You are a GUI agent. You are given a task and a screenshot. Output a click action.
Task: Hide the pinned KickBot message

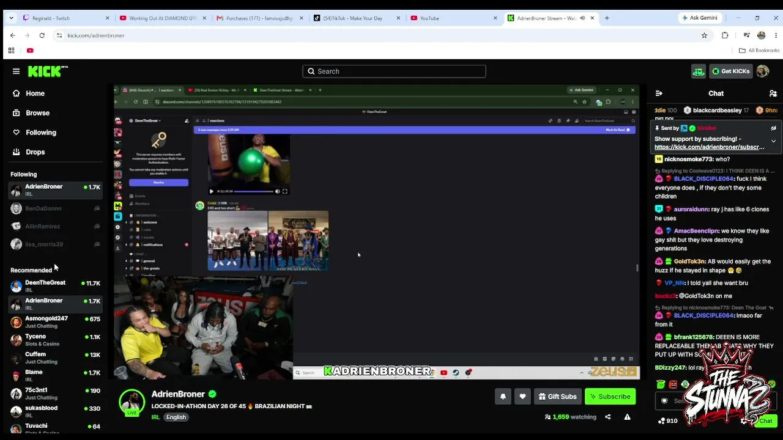(773, 128)
